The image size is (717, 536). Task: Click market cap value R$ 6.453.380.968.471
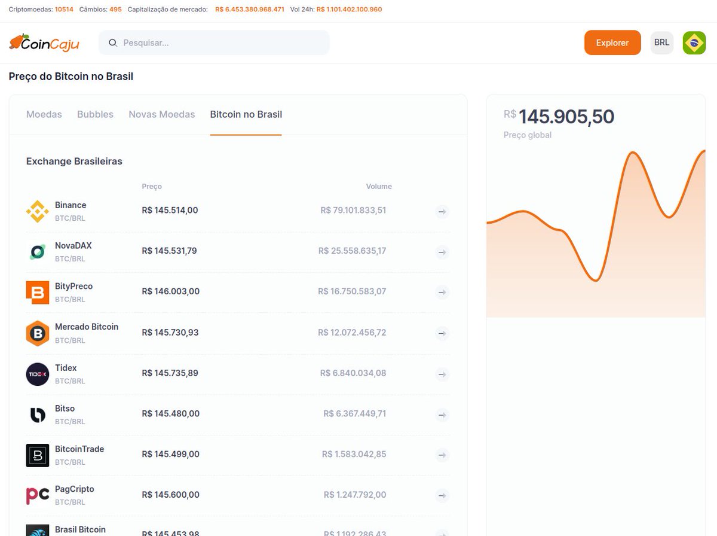[250, 10]
